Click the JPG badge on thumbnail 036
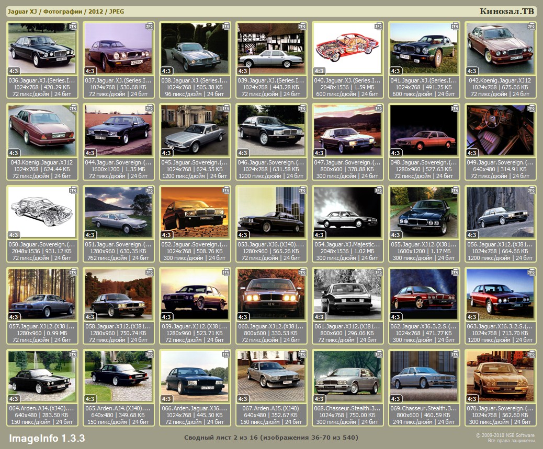Image resolution: width=543 pixels, height=449 pixels. (73, 26)
